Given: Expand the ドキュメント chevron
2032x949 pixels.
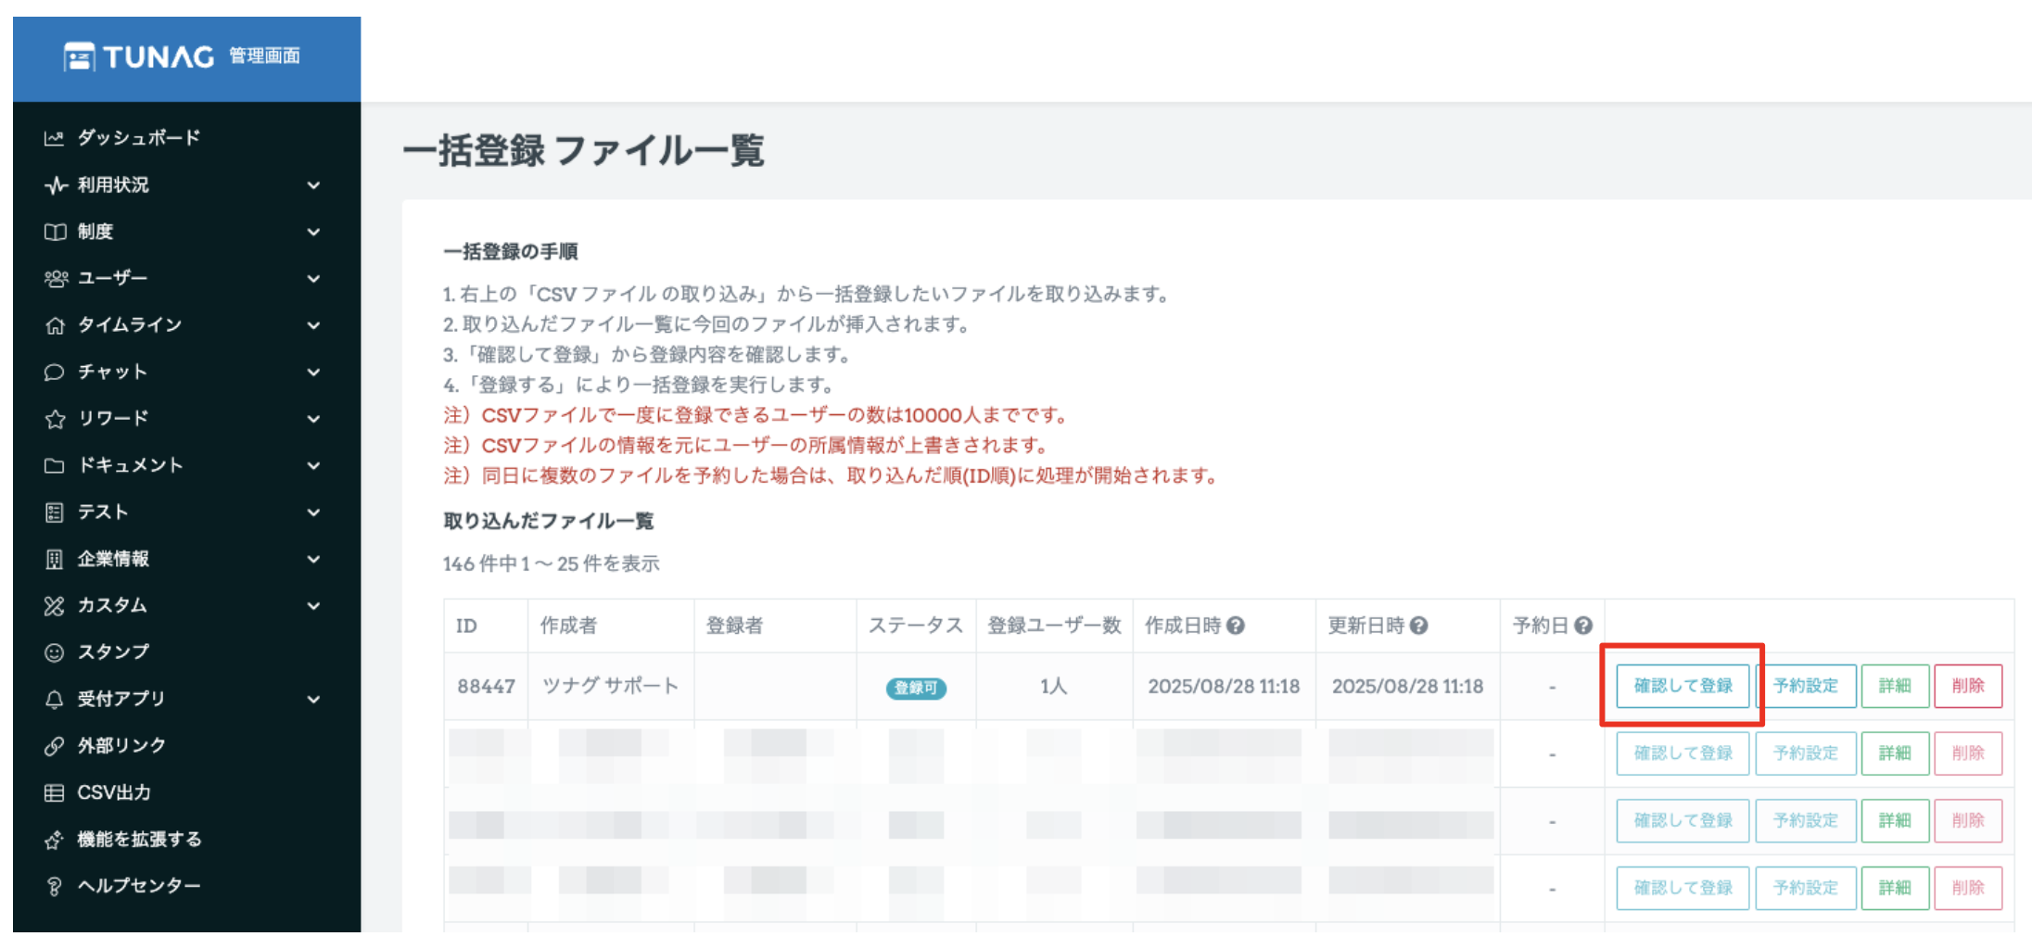Looking at the screenshot, I should click(x=313, y=465).
